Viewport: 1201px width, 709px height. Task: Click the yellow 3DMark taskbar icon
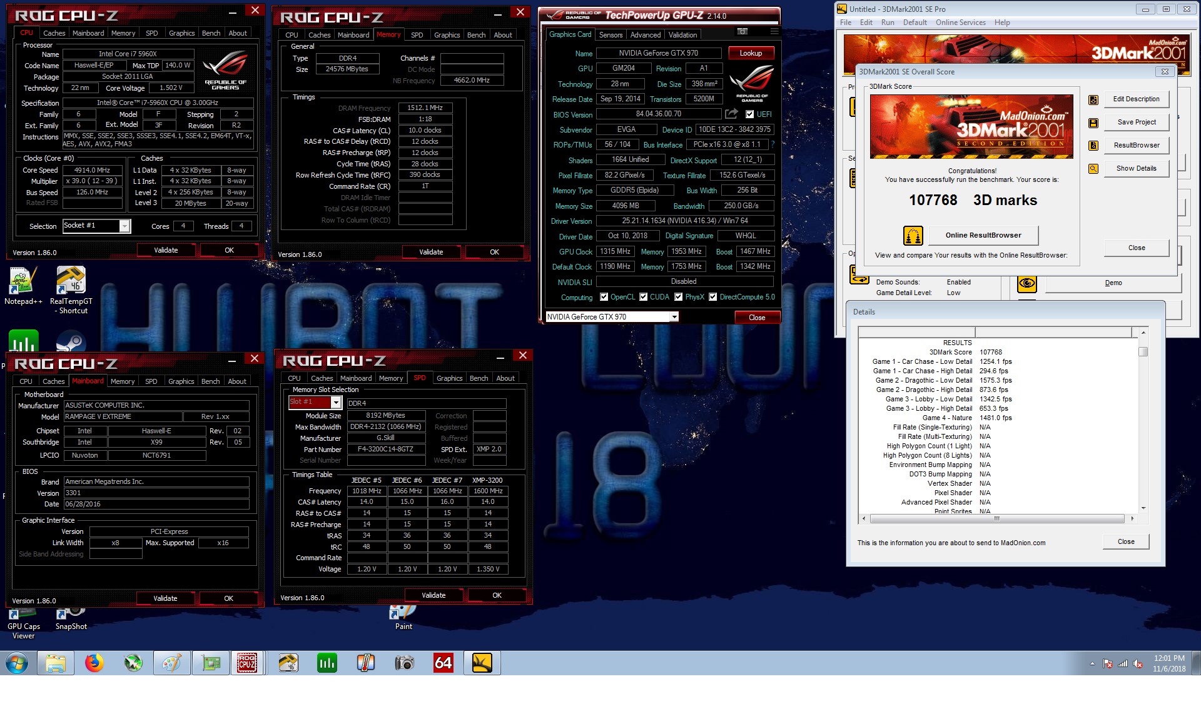click(x=482, y=663)
